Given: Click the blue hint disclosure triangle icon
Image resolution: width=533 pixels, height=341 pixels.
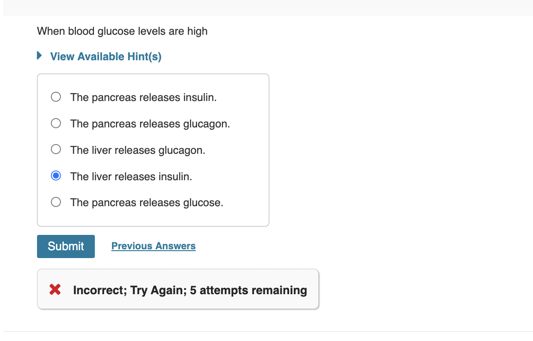Looking at the screenshot, I should pos(39,55).
